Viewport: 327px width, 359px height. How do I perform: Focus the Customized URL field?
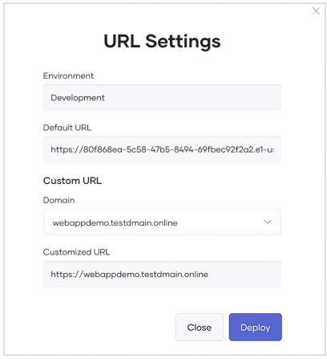(x=162, y=275)
